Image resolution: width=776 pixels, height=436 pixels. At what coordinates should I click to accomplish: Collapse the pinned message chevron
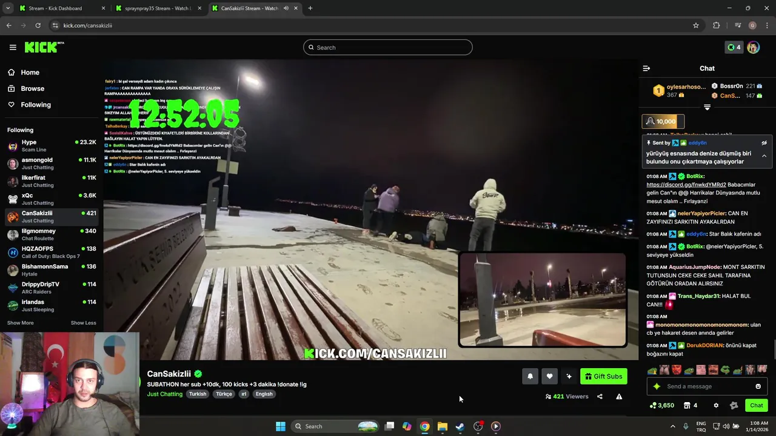[x=764, y=156]
